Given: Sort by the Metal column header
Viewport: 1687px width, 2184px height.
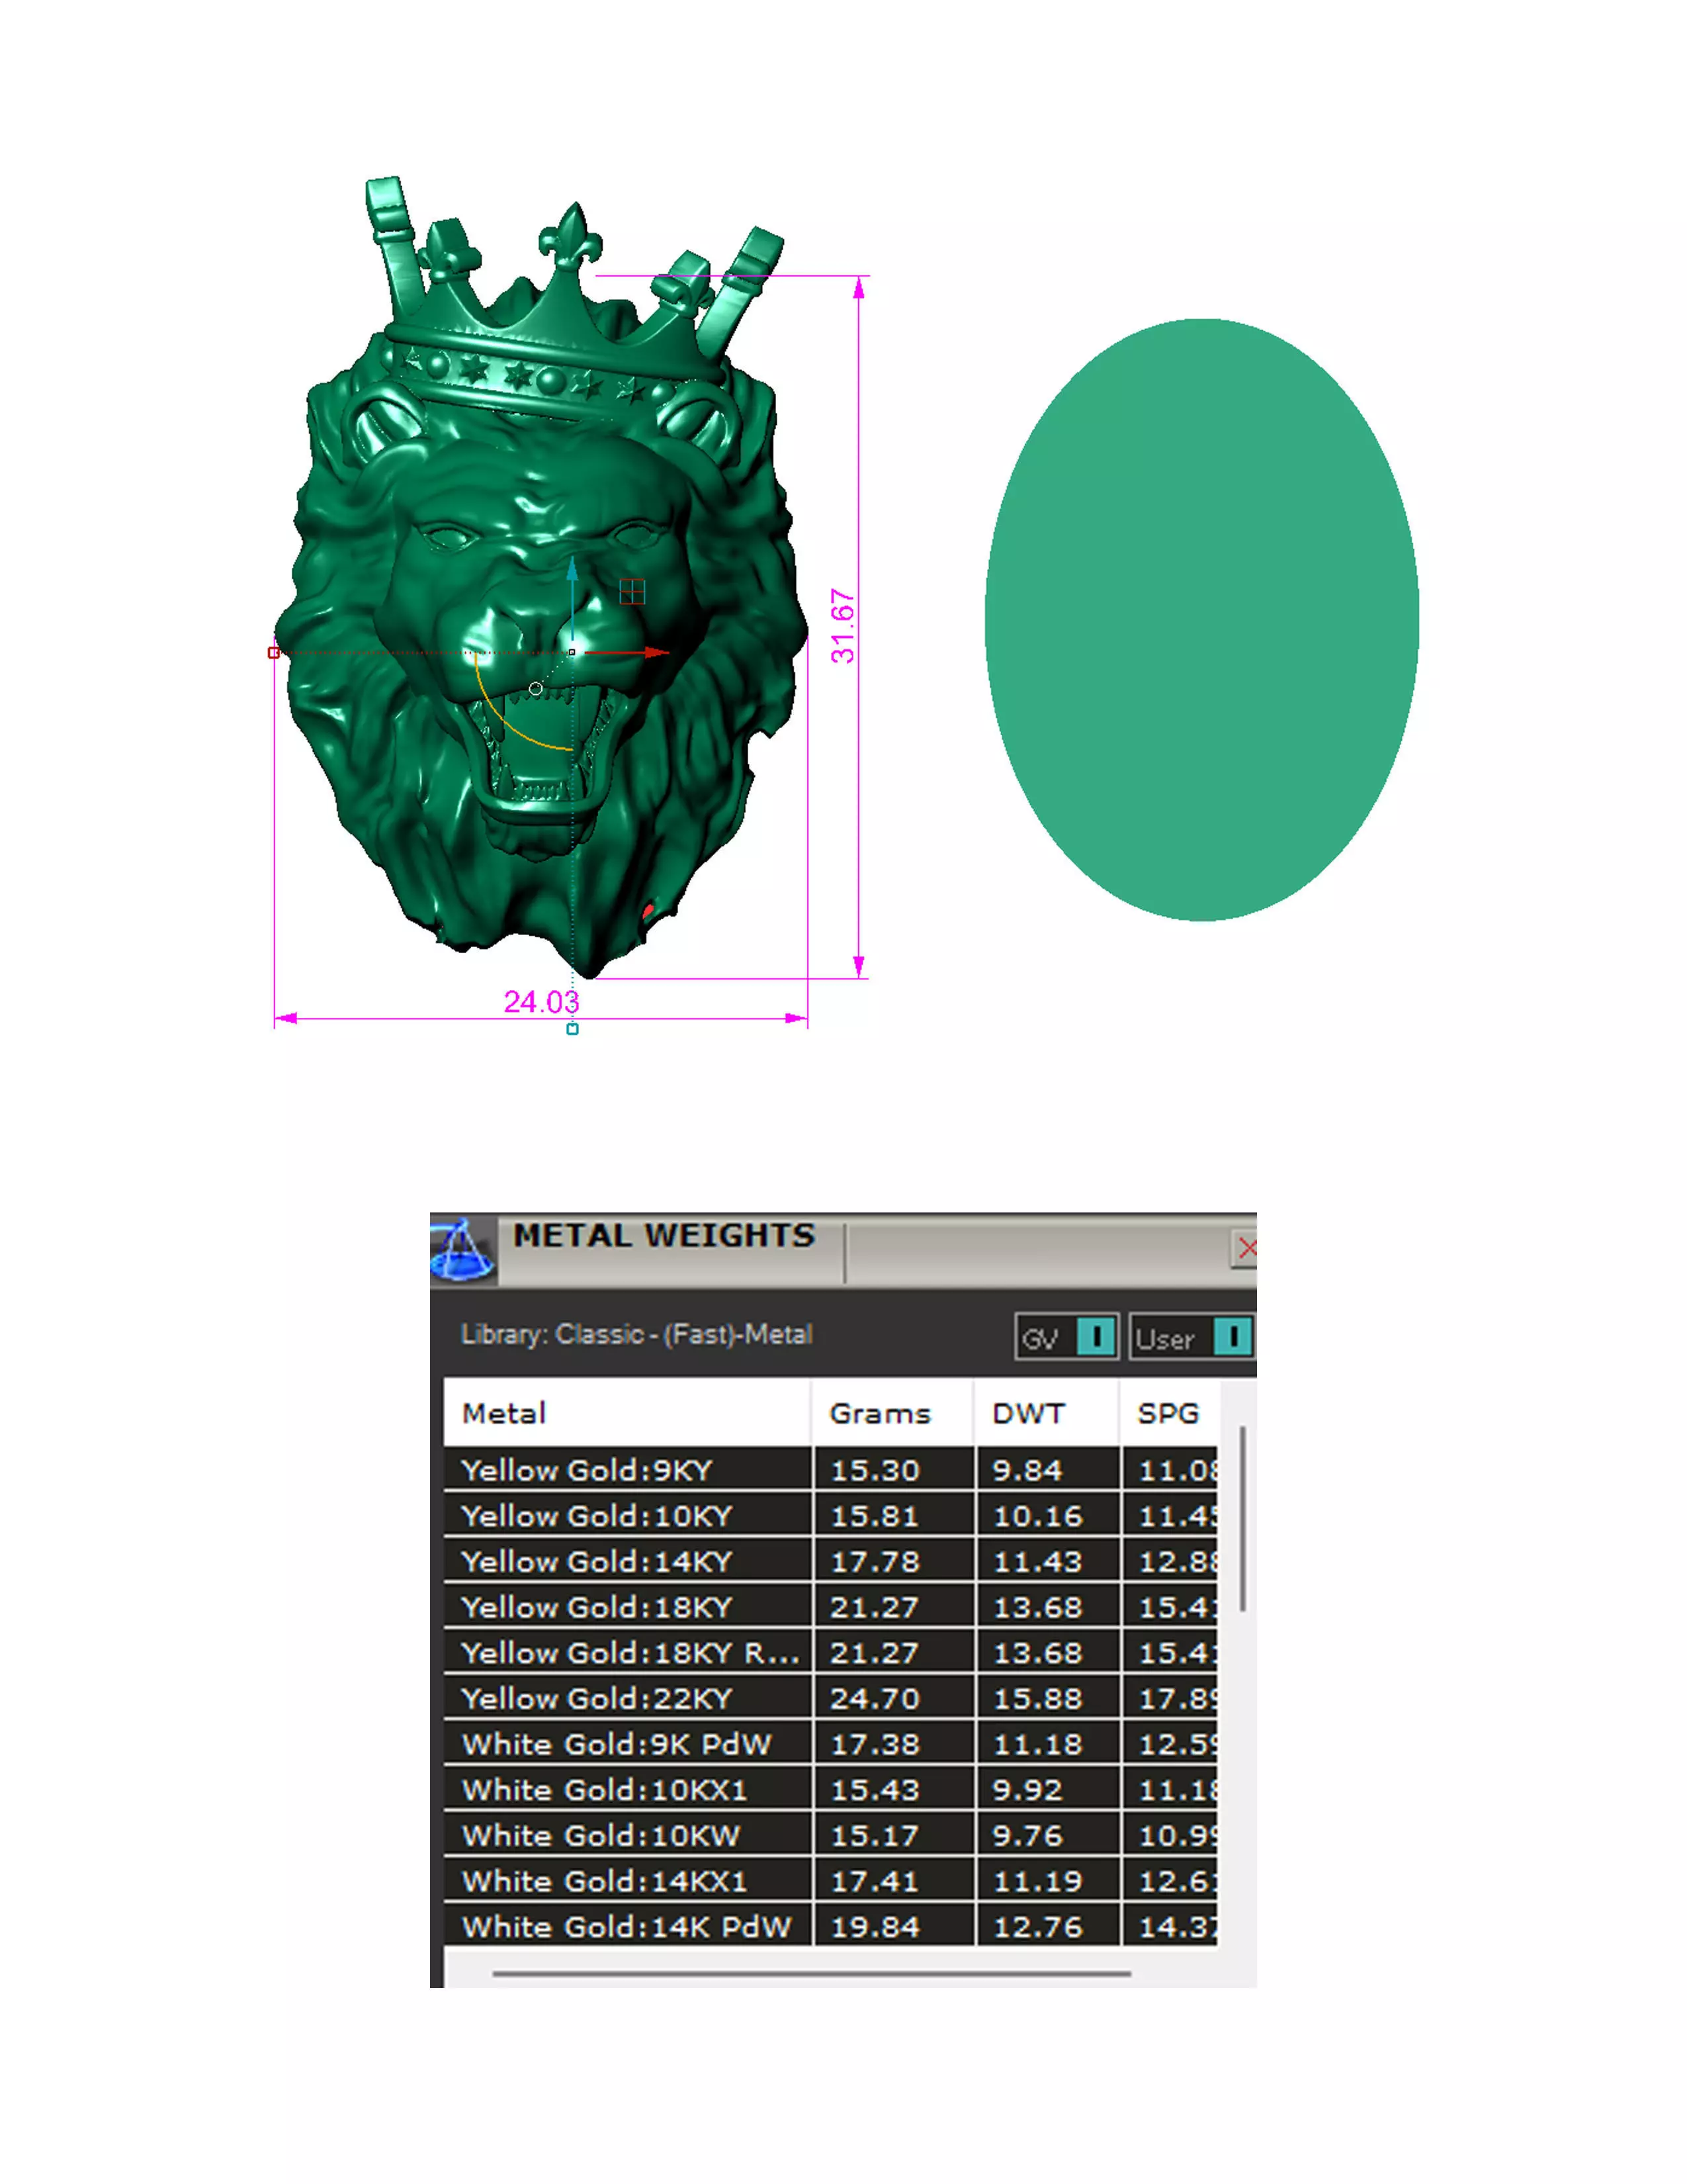Looking at the screenshot, I should pos(627,1413).
